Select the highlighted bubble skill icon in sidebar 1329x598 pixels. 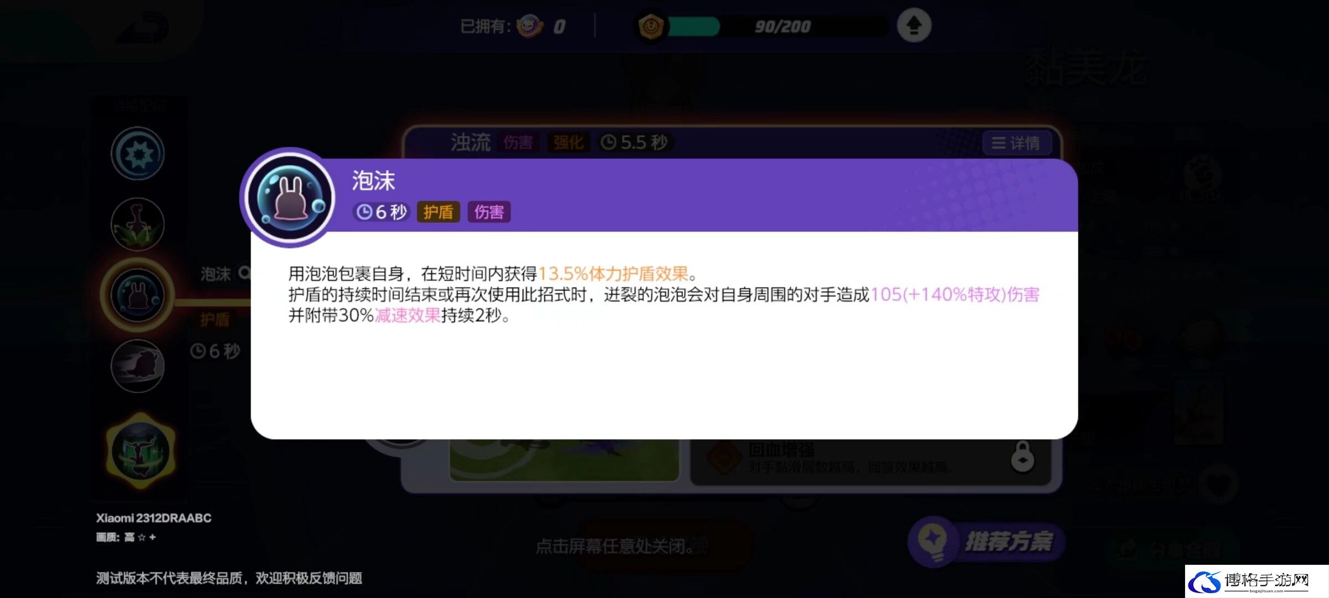[137, 295]
